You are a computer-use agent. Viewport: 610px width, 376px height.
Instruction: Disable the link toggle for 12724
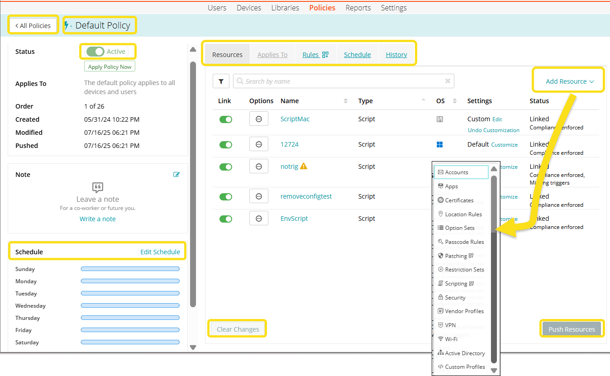point(225,145)
